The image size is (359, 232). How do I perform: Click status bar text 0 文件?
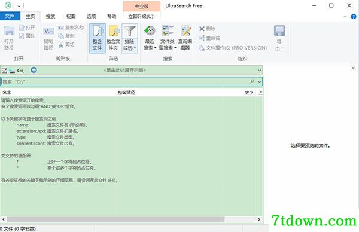pos(17,229)
